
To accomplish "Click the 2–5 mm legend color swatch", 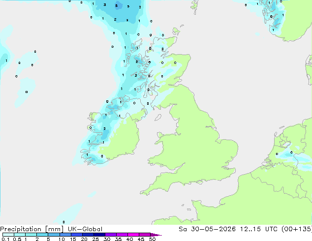I will point(42,235).
